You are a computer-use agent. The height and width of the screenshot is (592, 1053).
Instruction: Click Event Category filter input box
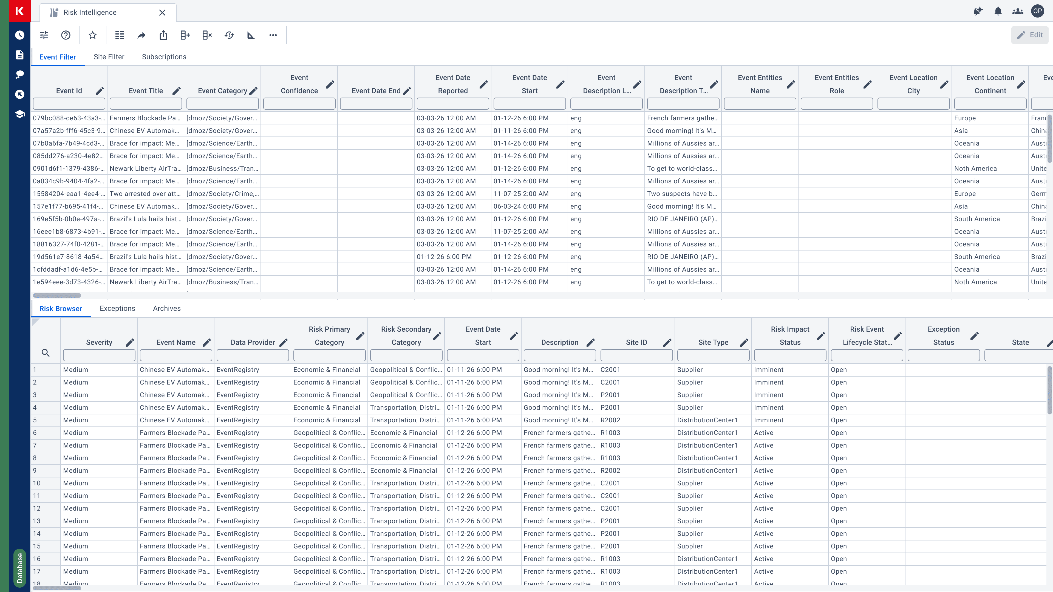point(222,104)
